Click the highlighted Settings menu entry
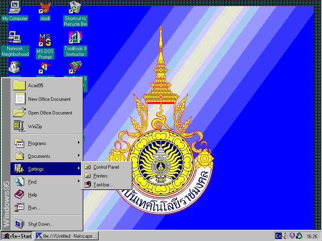This screenshot has height=241, width=322. point(46,169)
